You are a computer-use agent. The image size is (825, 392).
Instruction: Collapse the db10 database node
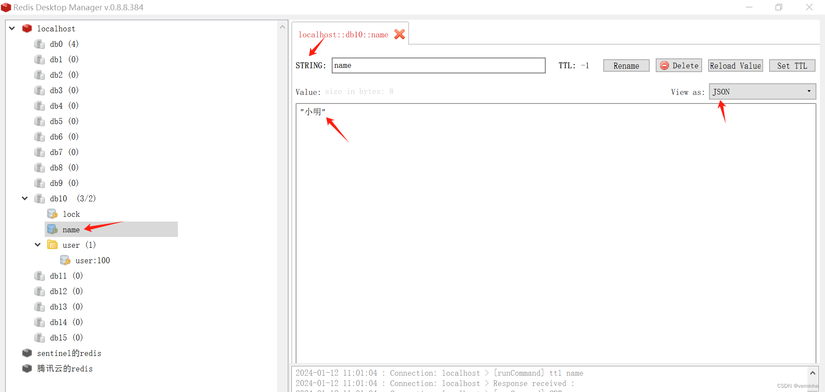click(25, 198)
